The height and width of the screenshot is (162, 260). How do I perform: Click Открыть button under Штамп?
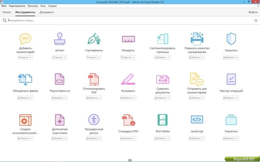[x=58, y=57]
